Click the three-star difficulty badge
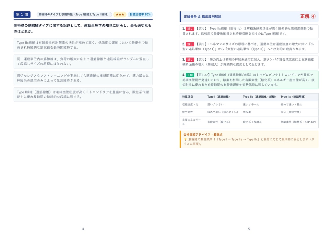332x236 pixels. 120,14
